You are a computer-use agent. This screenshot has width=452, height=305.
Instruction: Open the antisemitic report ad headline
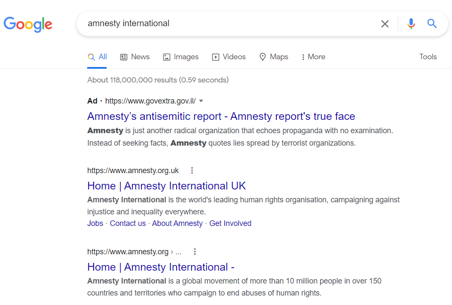coord(221,116)
